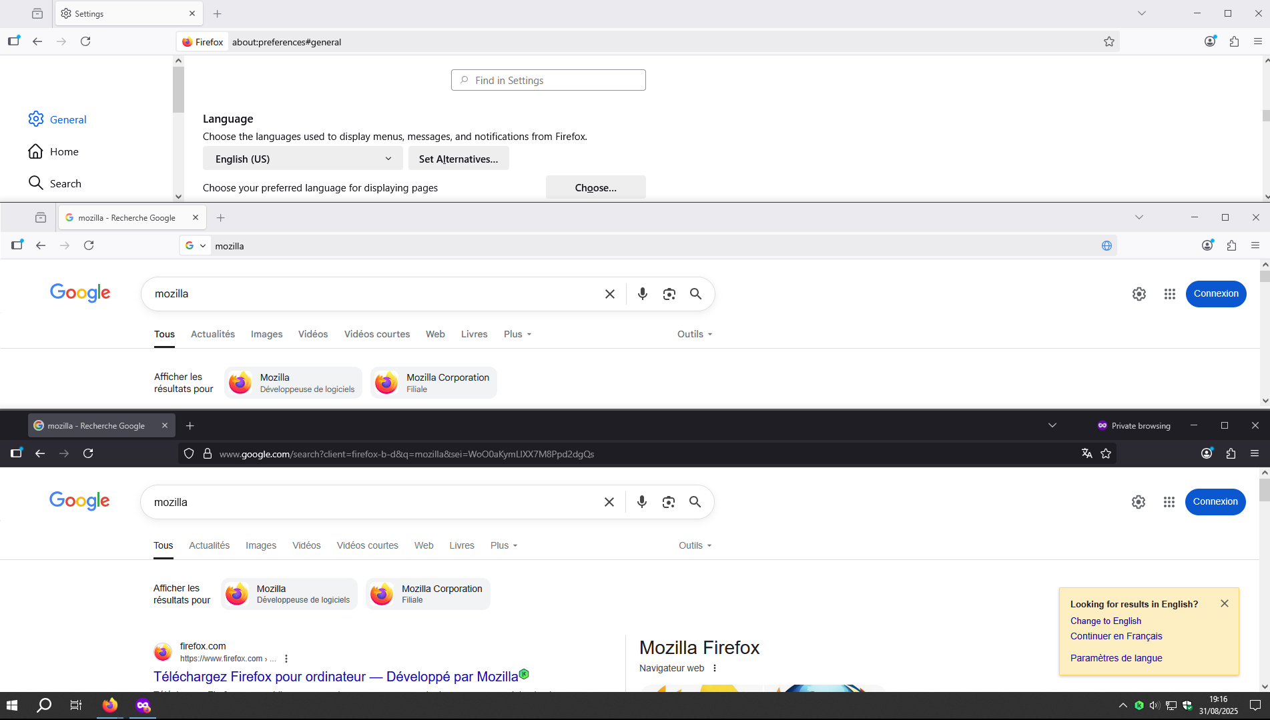Click the Change to English link

tap(1106, 621)
